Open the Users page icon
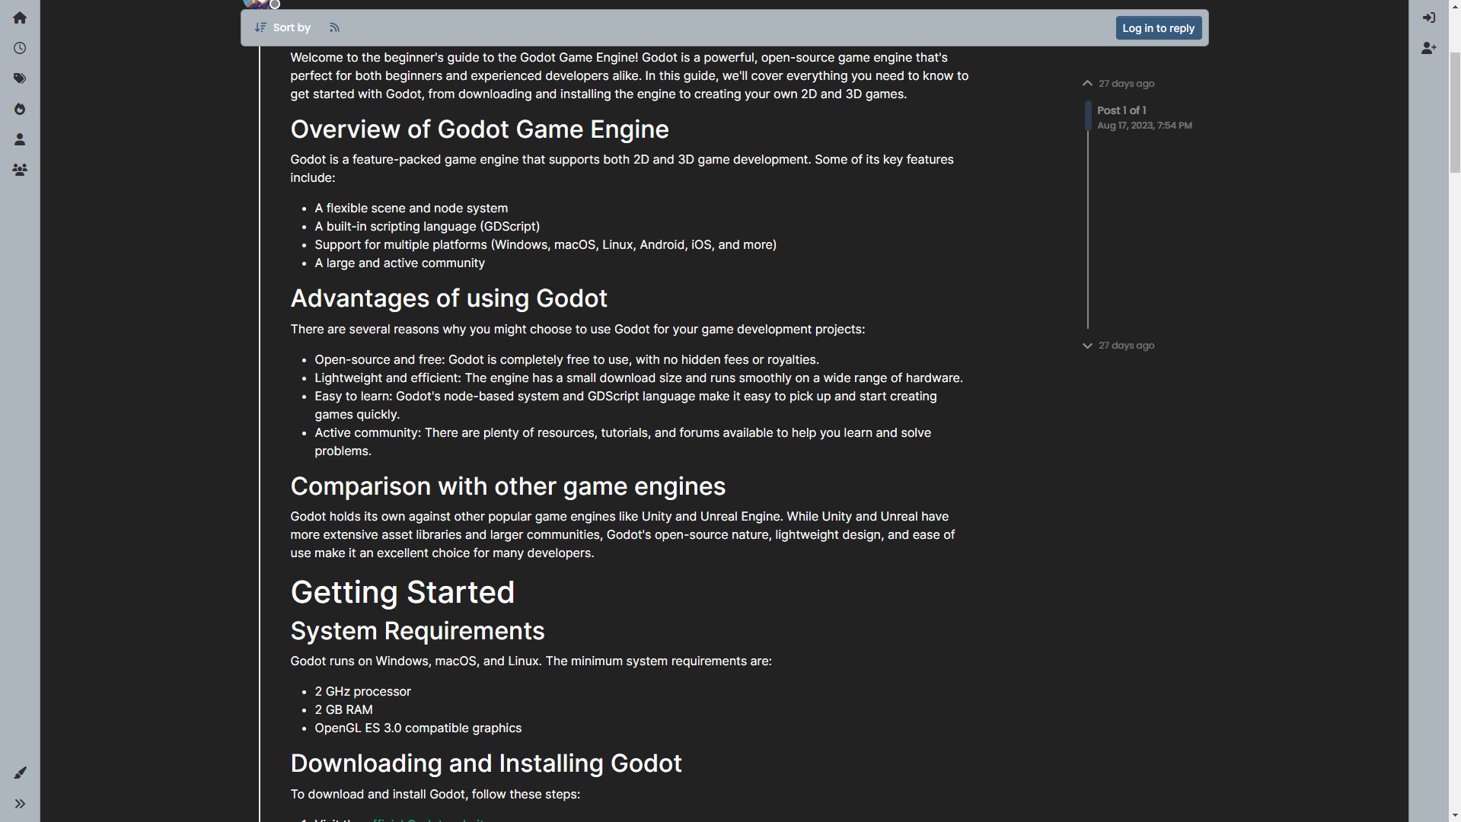Screen dimensions: 1461x822 [x=20, y=139]
